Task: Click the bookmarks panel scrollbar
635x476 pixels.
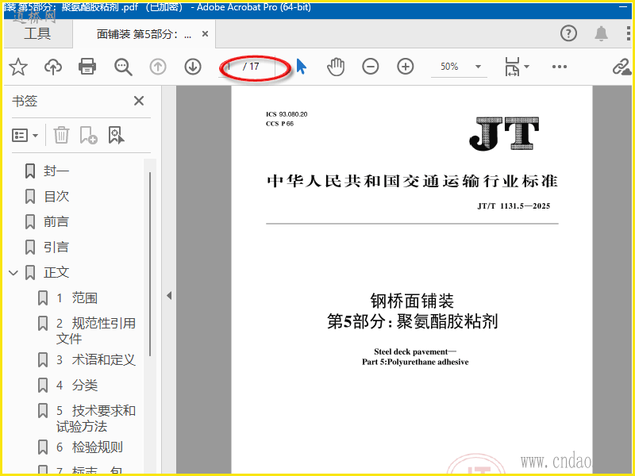Action: [150, 264]
